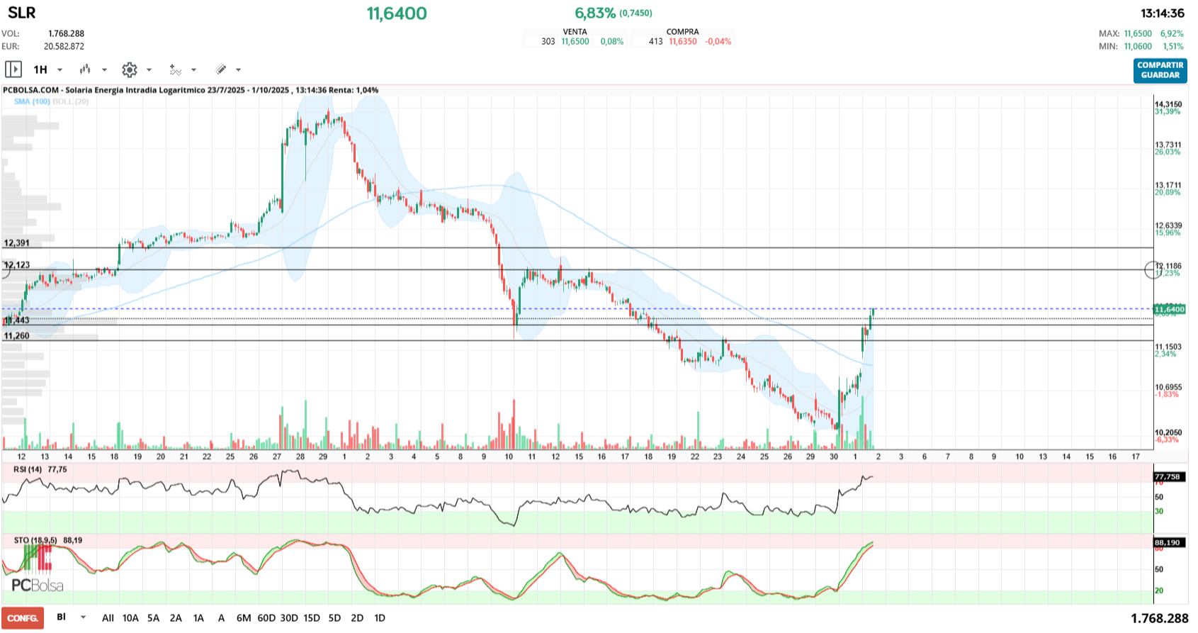Screen dimensions: 1198x633
Task: Pick the 15D time range
Action: (312, 618)
